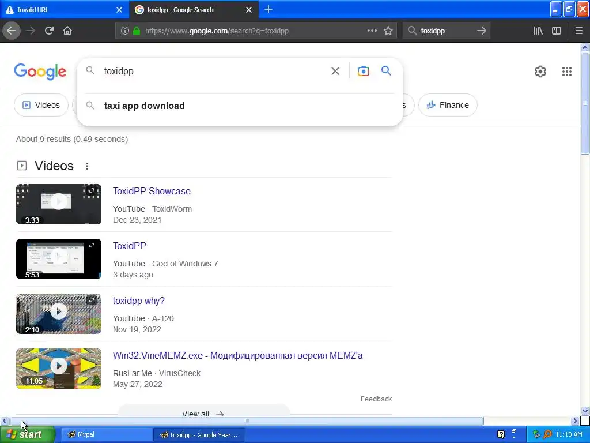
Task: Select toxidpp Google Search taskbar button
Action: (x=200, y=435)
